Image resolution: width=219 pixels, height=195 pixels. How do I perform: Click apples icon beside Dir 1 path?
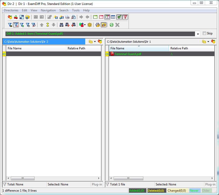pyautogui.click(x=213, y=41)
